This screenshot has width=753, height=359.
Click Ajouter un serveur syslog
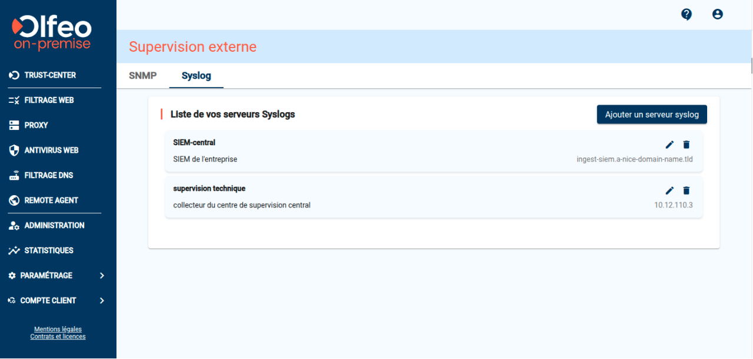pyautogui.click(x=652, y=114)
